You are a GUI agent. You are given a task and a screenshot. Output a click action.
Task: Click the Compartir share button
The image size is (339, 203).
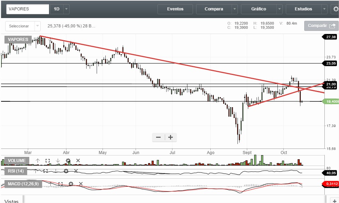click(321, 26)
